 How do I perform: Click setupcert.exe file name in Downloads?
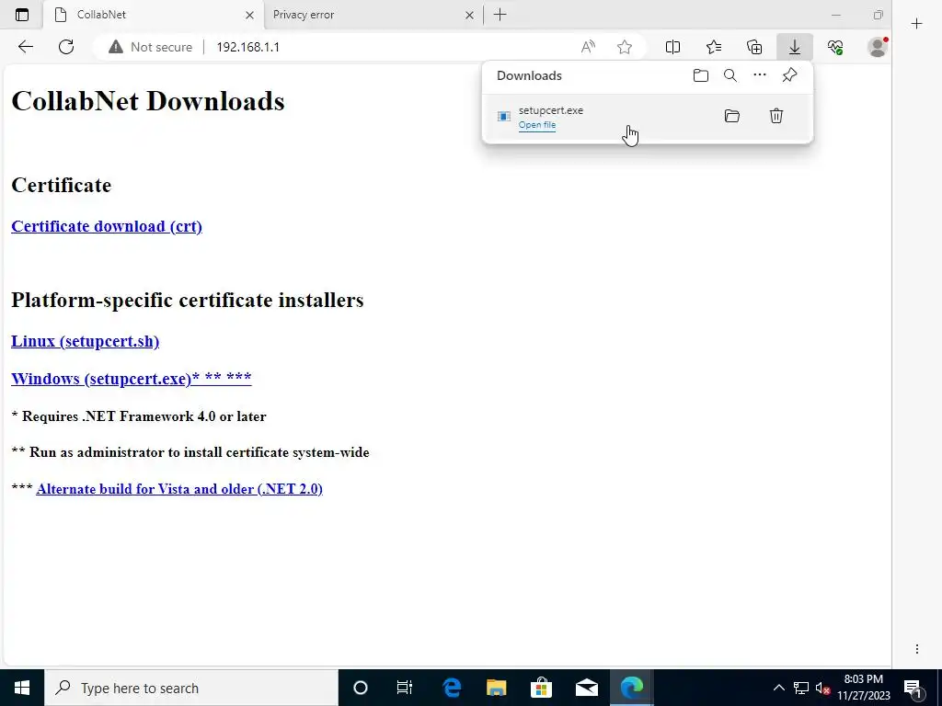tap(551, 110)
